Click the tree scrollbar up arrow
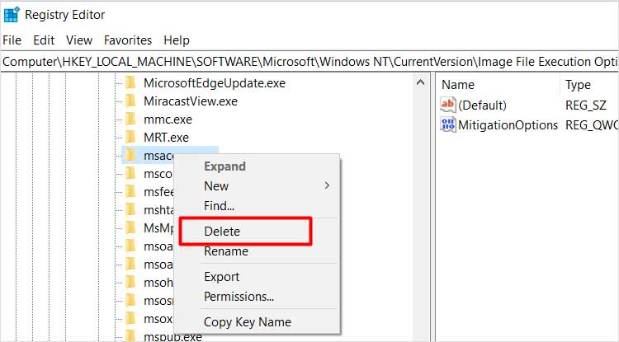This screenshot has width=619, height=342. click(x=420, y=82)
